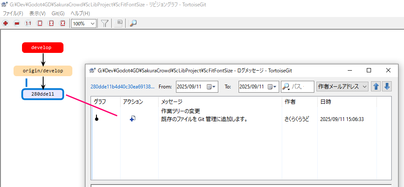Maximize the ログメッセージ window

369,70
